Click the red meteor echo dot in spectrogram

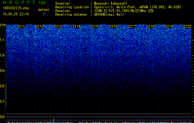point(53,95)
